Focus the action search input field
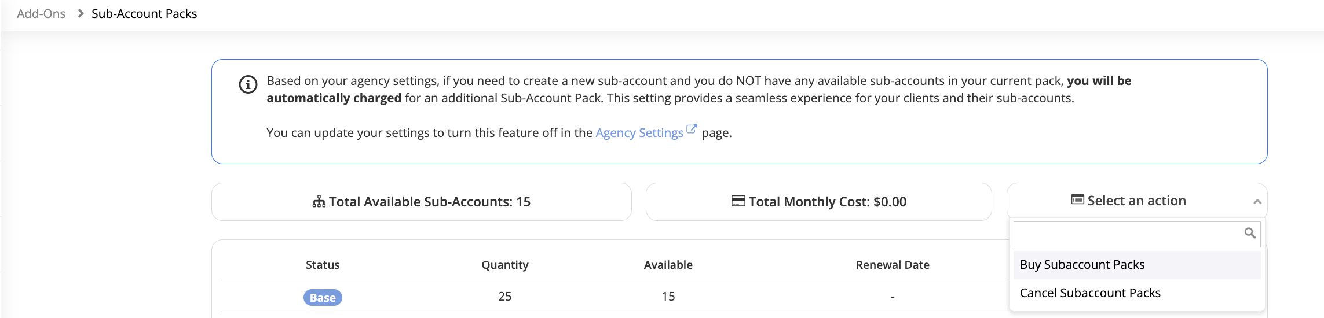The image size is (1324, 318). click(1127, 234)
